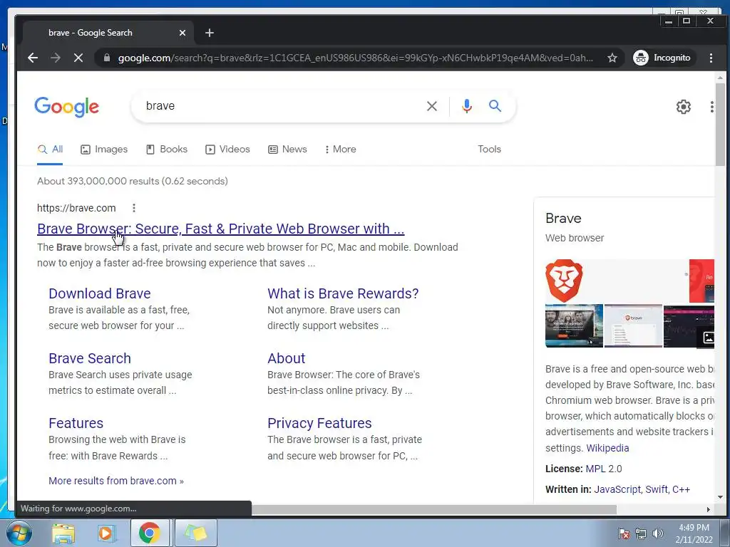Click the 'About 393,000,000 results' text
The image size is (730, 547).
pyautogui.click(x=133, y=182)
